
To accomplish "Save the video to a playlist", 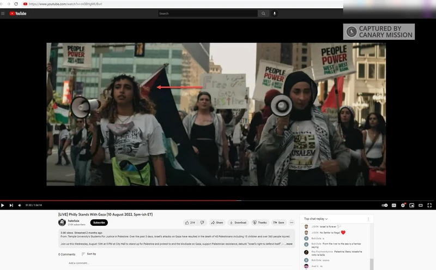I will click(x=278, y=223).
